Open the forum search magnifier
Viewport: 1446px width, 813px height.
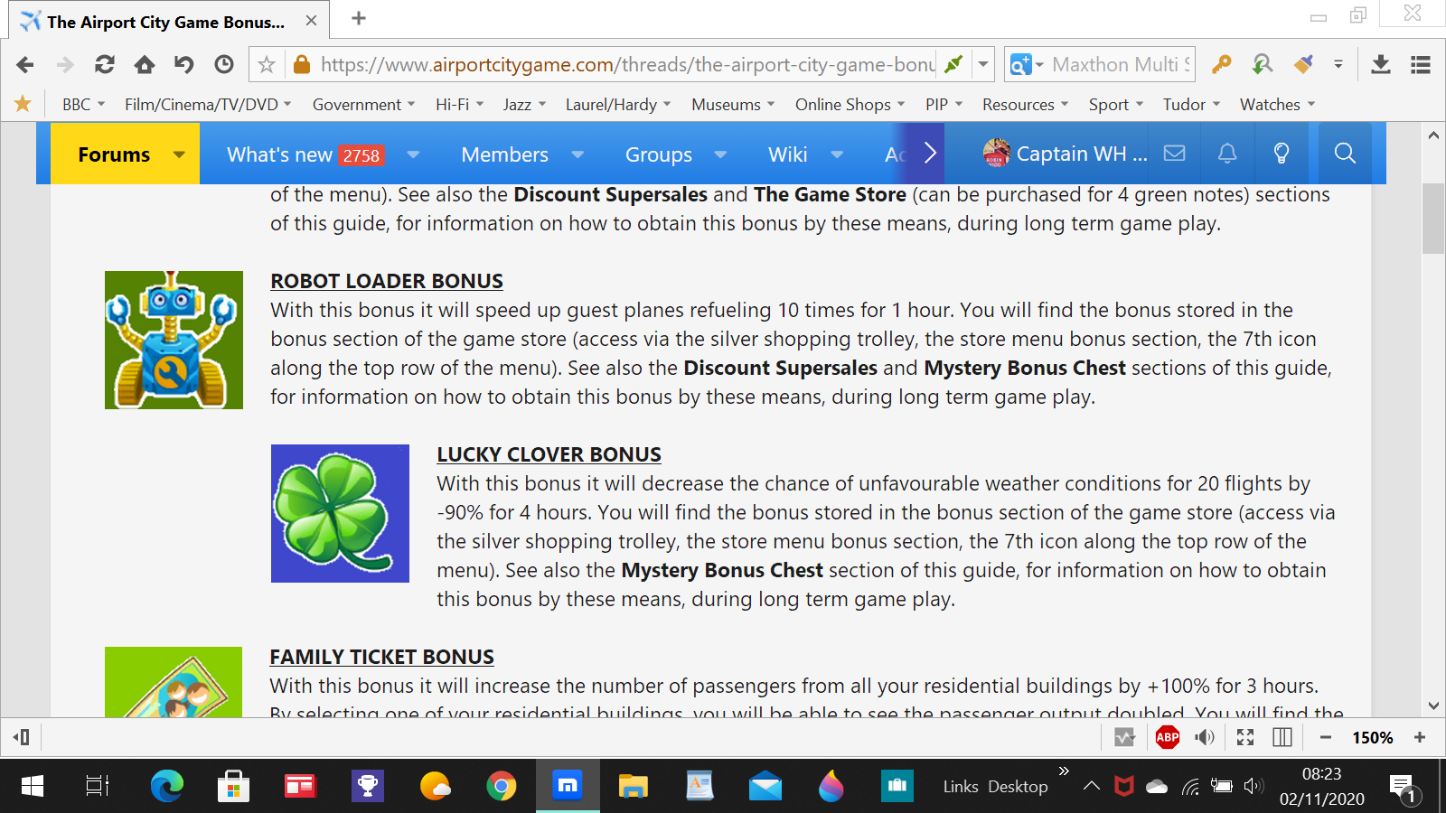[x=1345, y=154]
